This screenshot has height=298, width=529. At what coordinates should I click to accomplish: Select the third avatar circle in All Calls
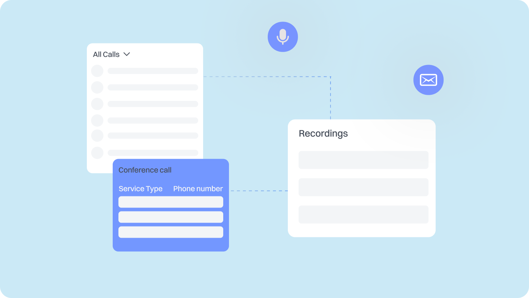(x=97, y=104)
